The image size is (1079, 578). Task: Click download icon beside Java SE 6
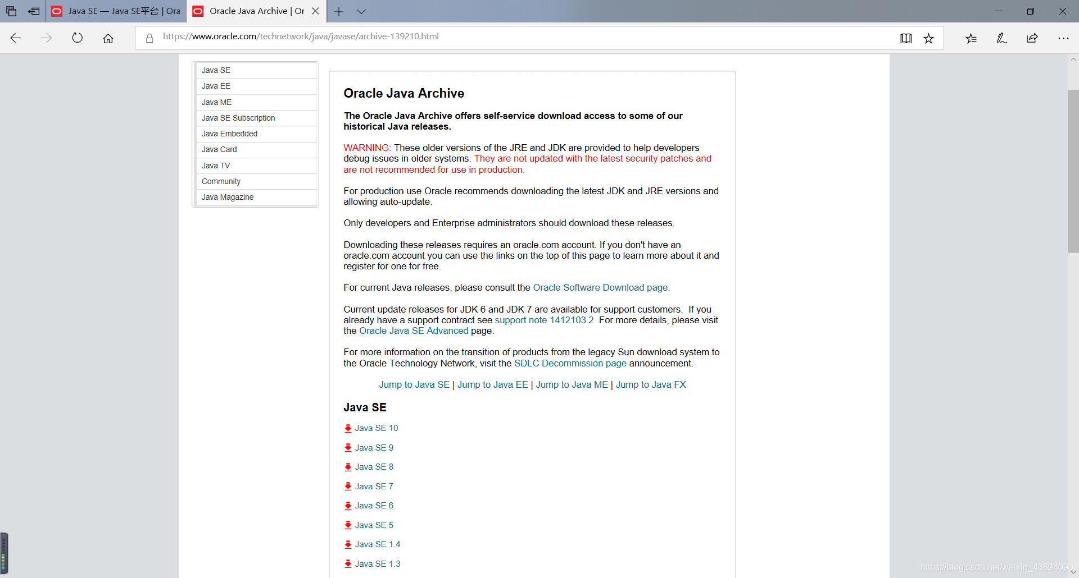[x=348, y=506]
